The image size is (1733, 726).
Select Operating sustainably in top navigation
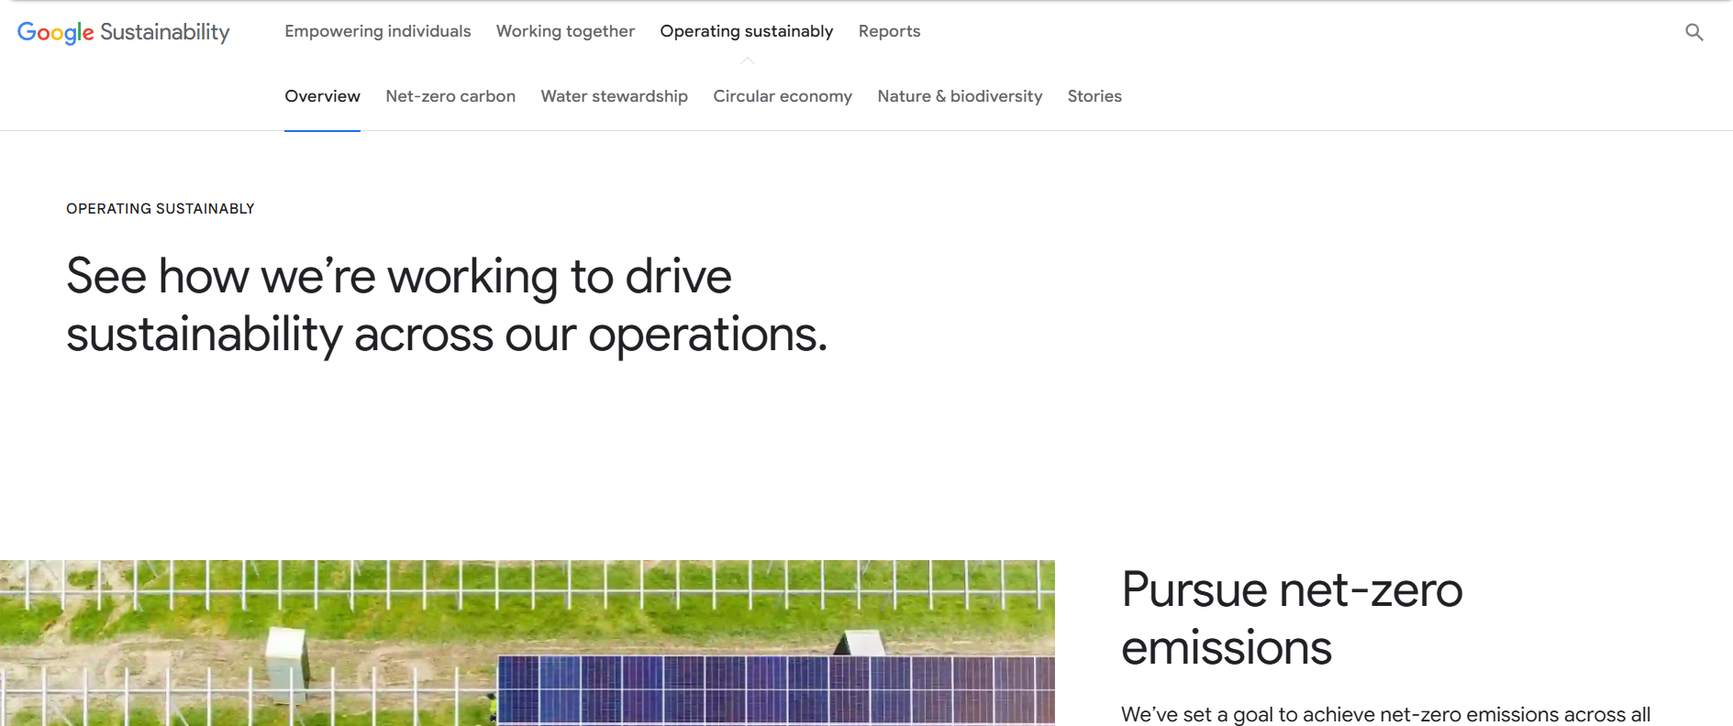pyautogui.click(x=746, y=31)
